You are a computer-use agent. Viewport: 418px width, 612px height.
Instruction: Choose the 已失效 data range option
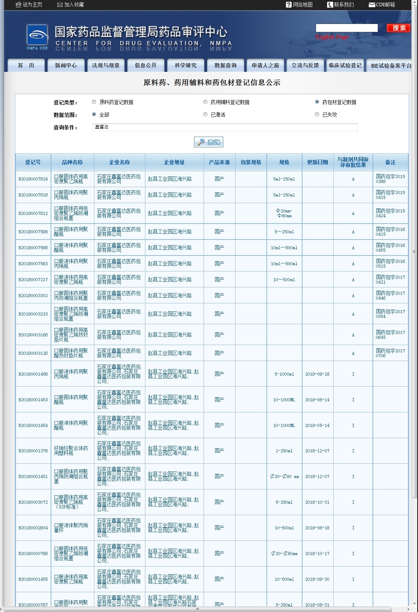pyautogui.click(x=317, y=114)
